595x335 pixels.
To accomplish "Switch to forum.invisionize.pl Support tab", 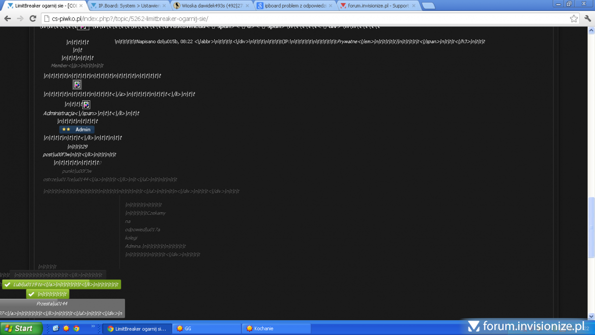I will tap(378, 5).
